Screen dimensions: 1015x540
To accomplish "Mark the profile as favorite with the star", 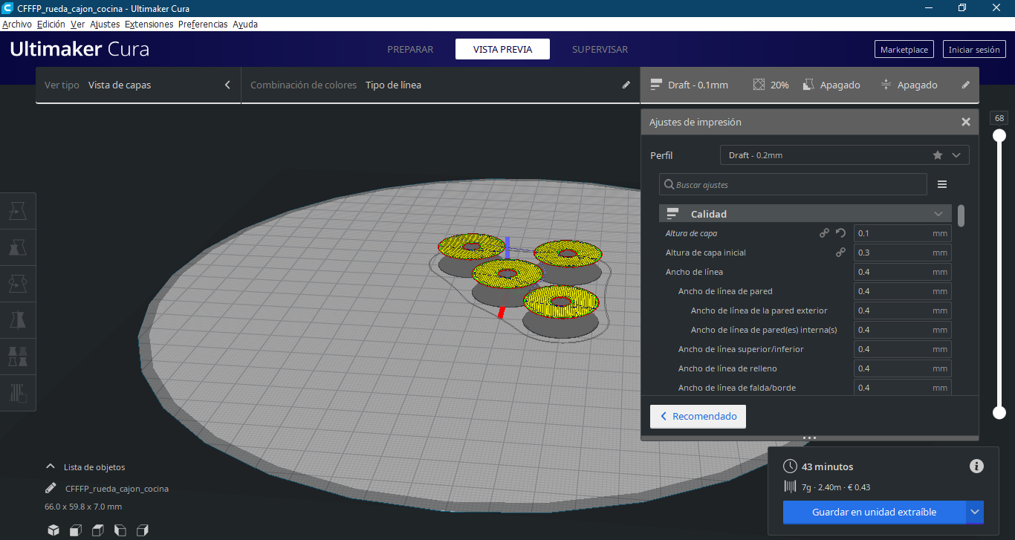I will pyautogui.click(x=938, y=155).
